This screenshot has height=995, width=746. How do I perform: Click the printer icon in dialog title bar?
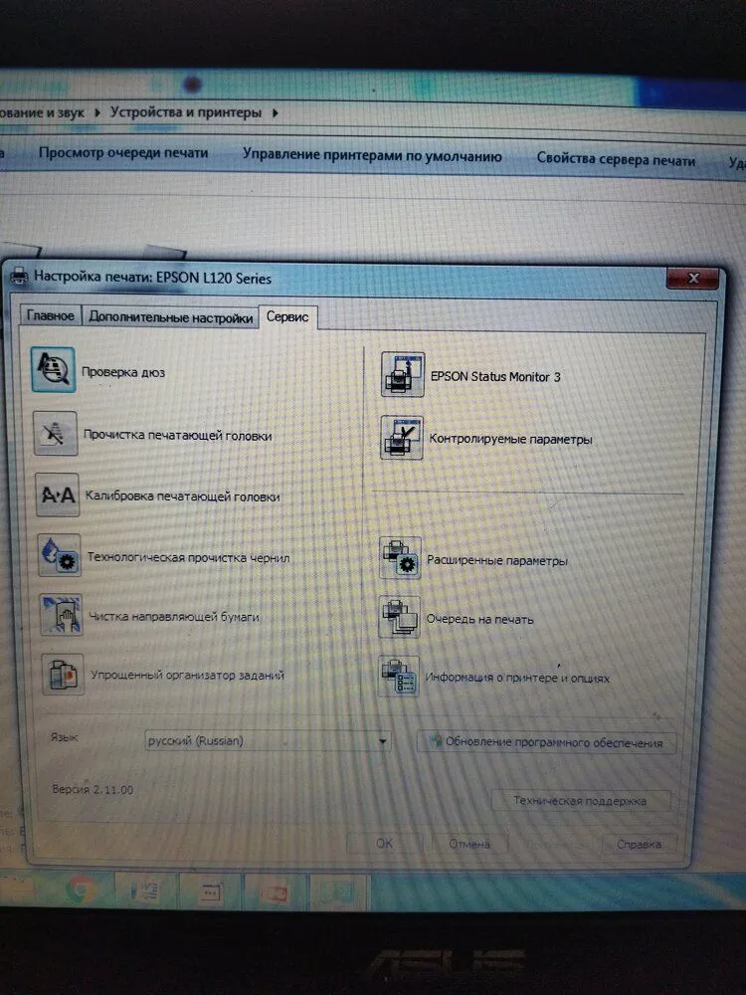coord(20,276)
